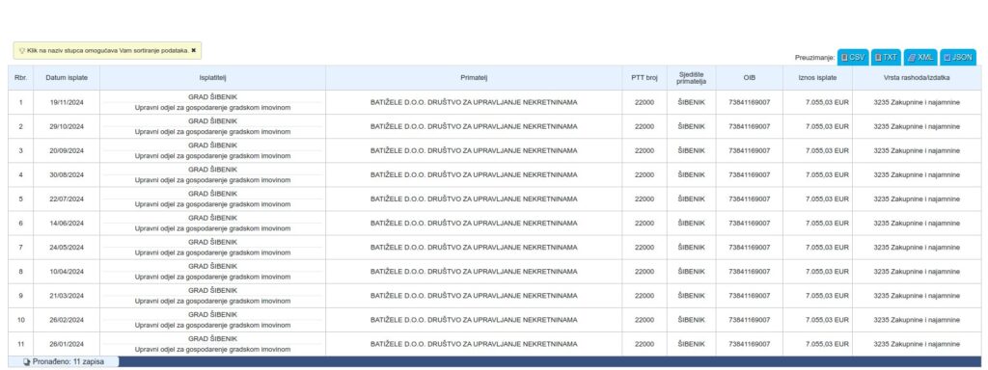Download data as JSON file
988x370 pixels.
(958, 57)
